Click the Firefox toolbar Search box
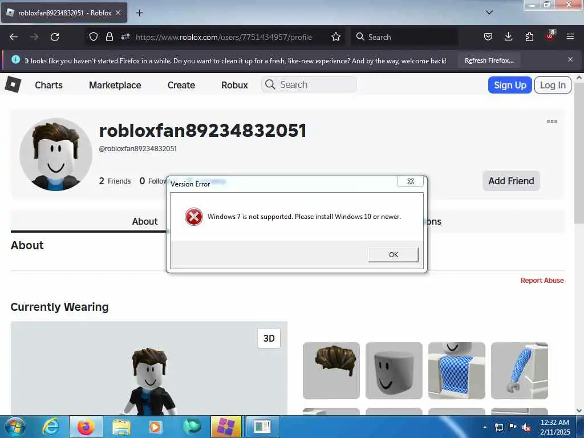 404,37
